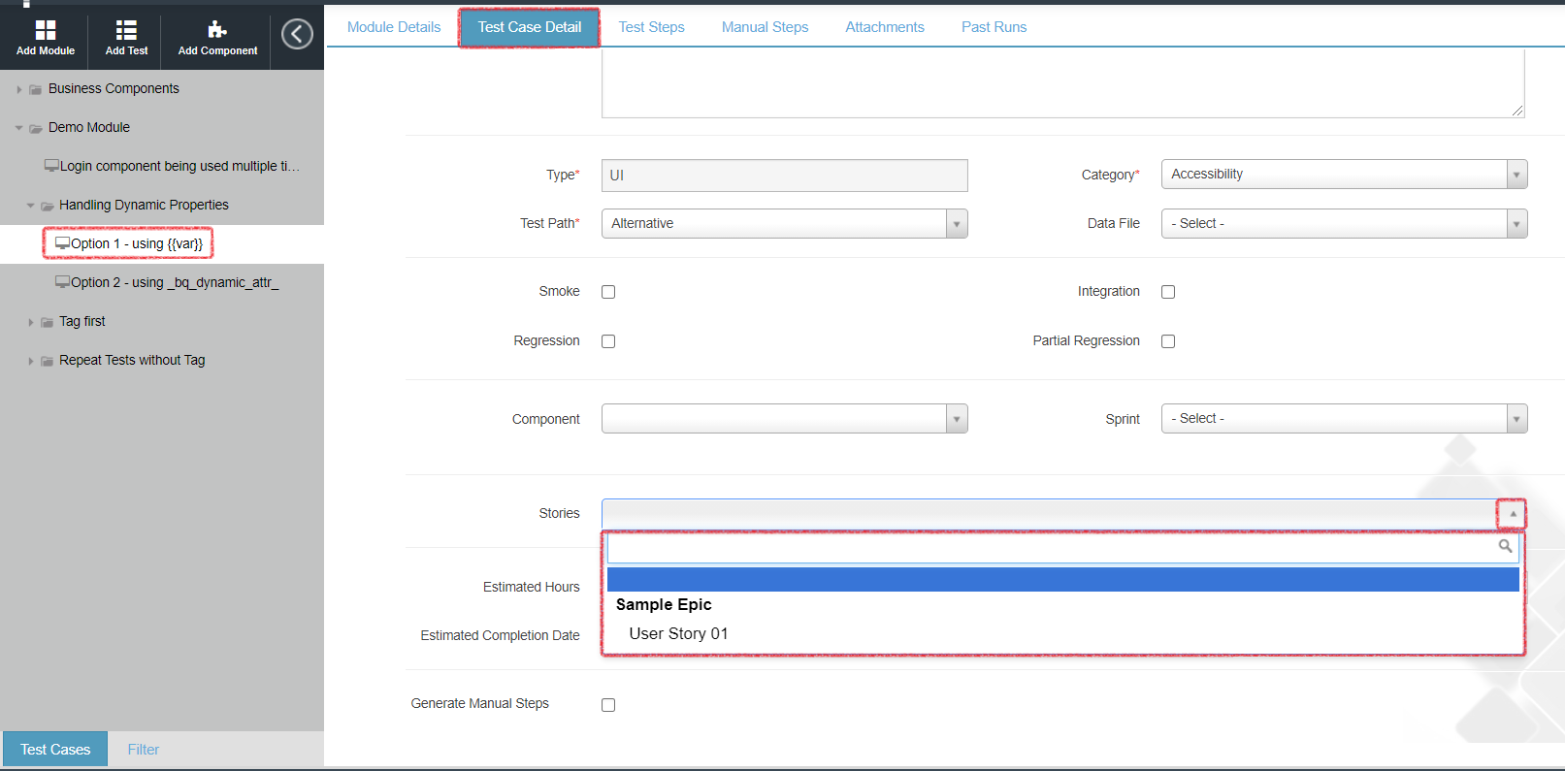The image size is (1565, 771).
Task: Focus the Stories dropdown search box
Action: tap(1063, 549)
